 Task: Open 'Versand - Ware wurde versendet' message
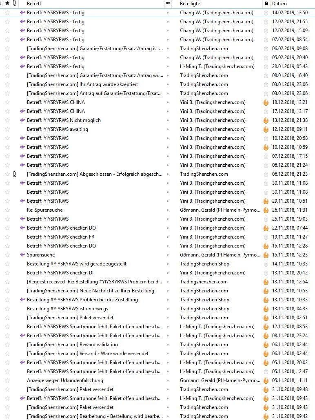click(x=88, y=354)
